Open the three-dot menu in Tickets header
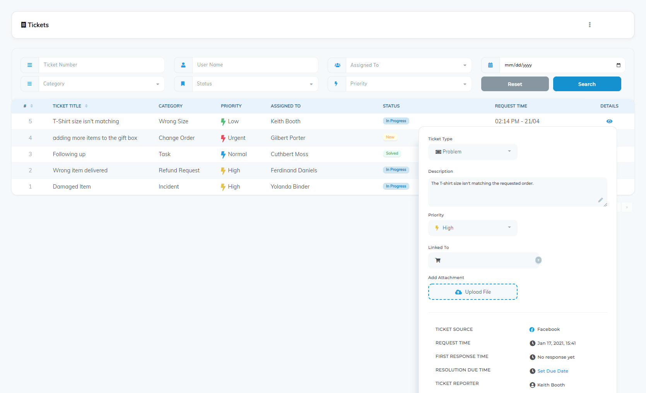The height and width of the screenshot is (393, 646). click(x=590, y=25)
